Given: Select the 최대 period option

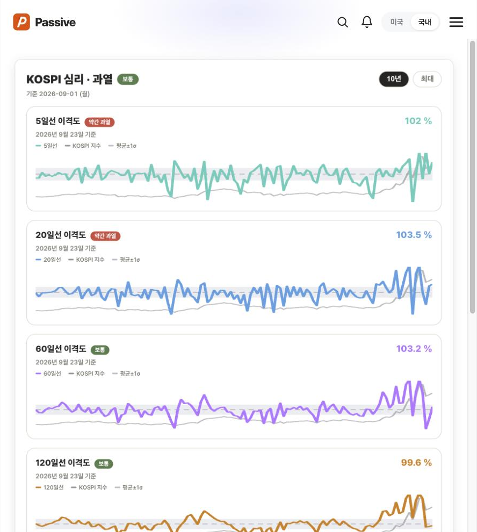Looking at the screenshot, I should 427,79.
